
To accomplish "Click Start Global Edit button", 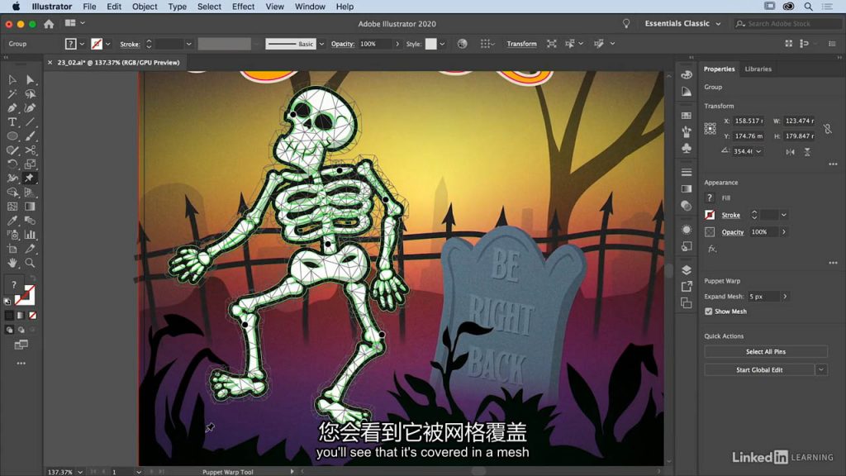I will (x=759, y=369).
